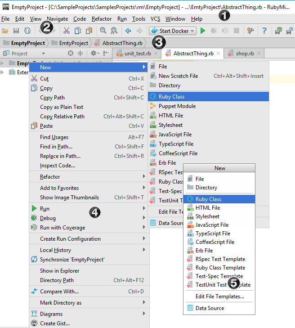This screenshot has width=295, height=328.
Task: Open the VCS menu
Action: [x=155, y=19]
